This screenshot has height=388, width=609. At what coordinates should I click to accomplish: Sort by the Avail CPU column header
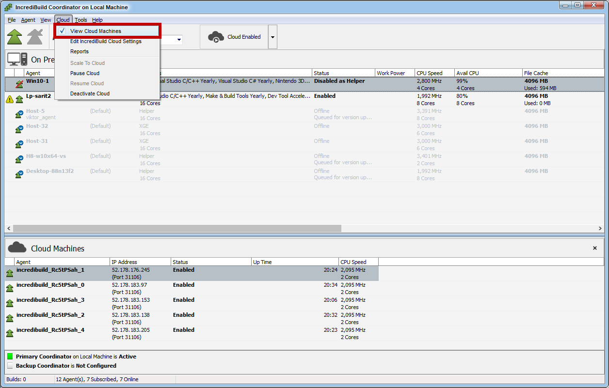pos(488,73)
